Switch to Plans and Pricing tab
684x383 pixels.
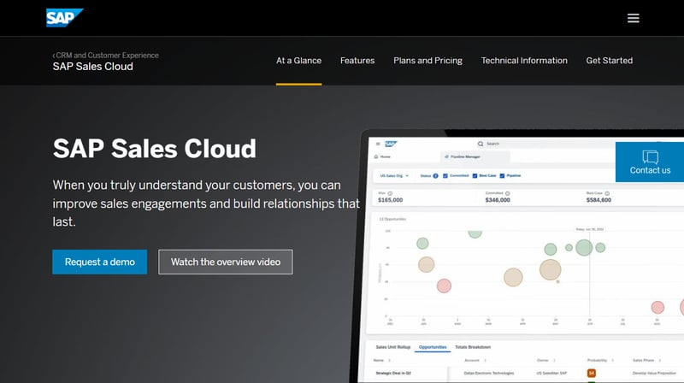click(x=428, y=61)
